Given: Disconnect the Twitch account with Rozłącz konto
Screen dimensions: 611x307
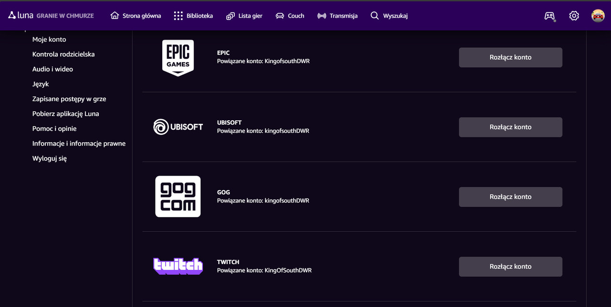Looking at the screenshot, I should pyautogui.click(x=511, y=266).
